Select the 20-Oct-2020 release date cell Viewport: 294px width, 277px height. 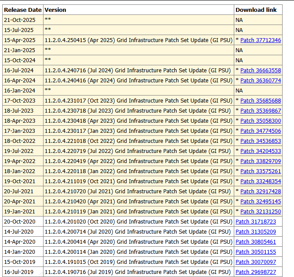23,222
